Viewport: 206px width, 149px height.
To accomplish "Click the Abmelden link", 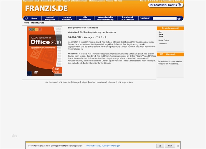I will pyautogui.click(x=162, y=43).
